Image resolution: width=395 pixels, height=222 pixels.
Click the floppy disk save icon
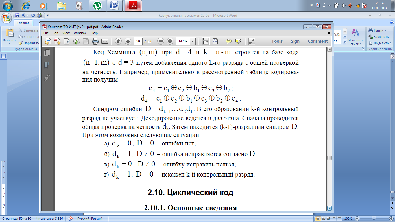click(x=86, y=41)
